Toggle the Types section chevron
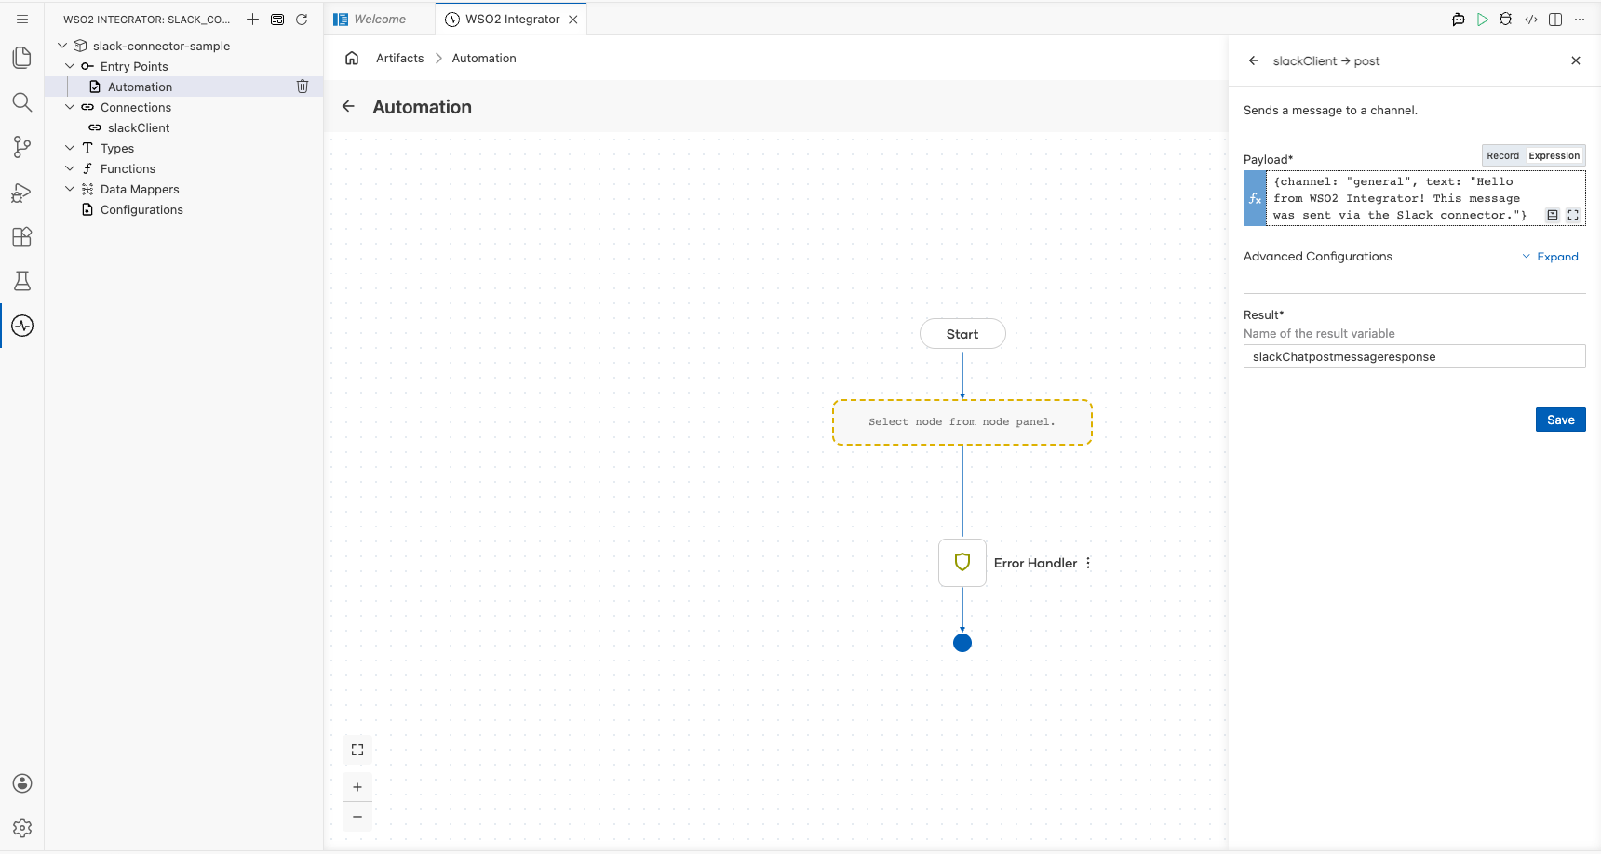This screenshot has width=1601, height=854. click(70, 148)
